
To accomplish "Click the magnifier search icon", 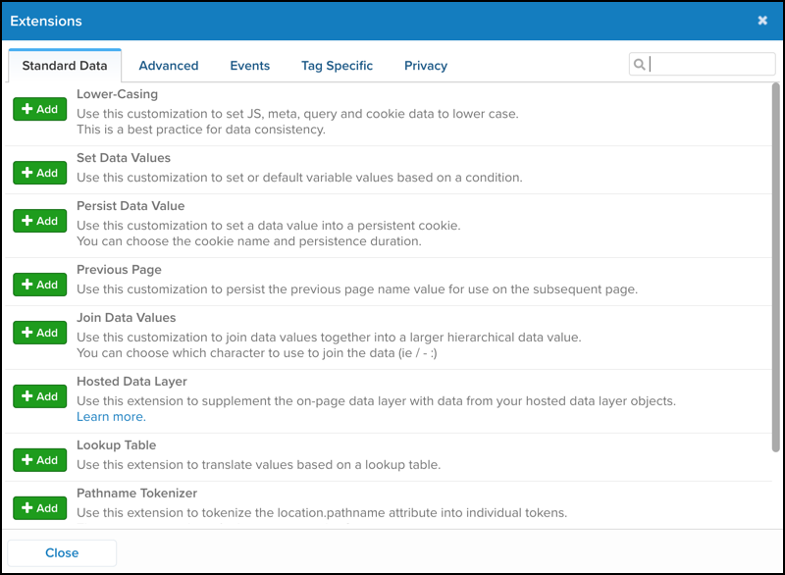I will [x=640, y=65].
